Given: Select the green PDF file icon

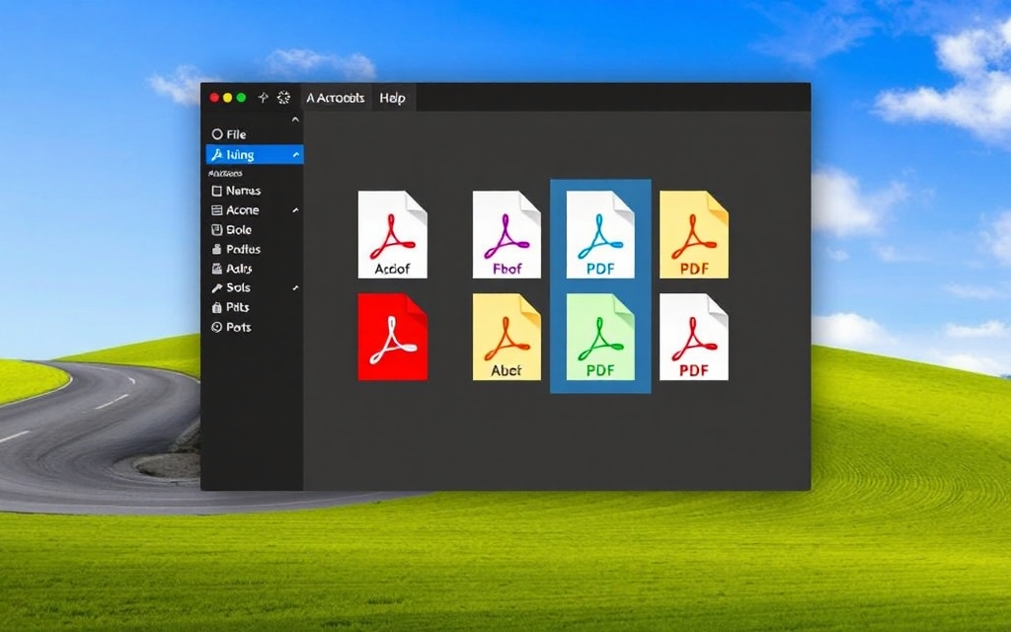Looking at the screenshot, I should pos(600,337).
